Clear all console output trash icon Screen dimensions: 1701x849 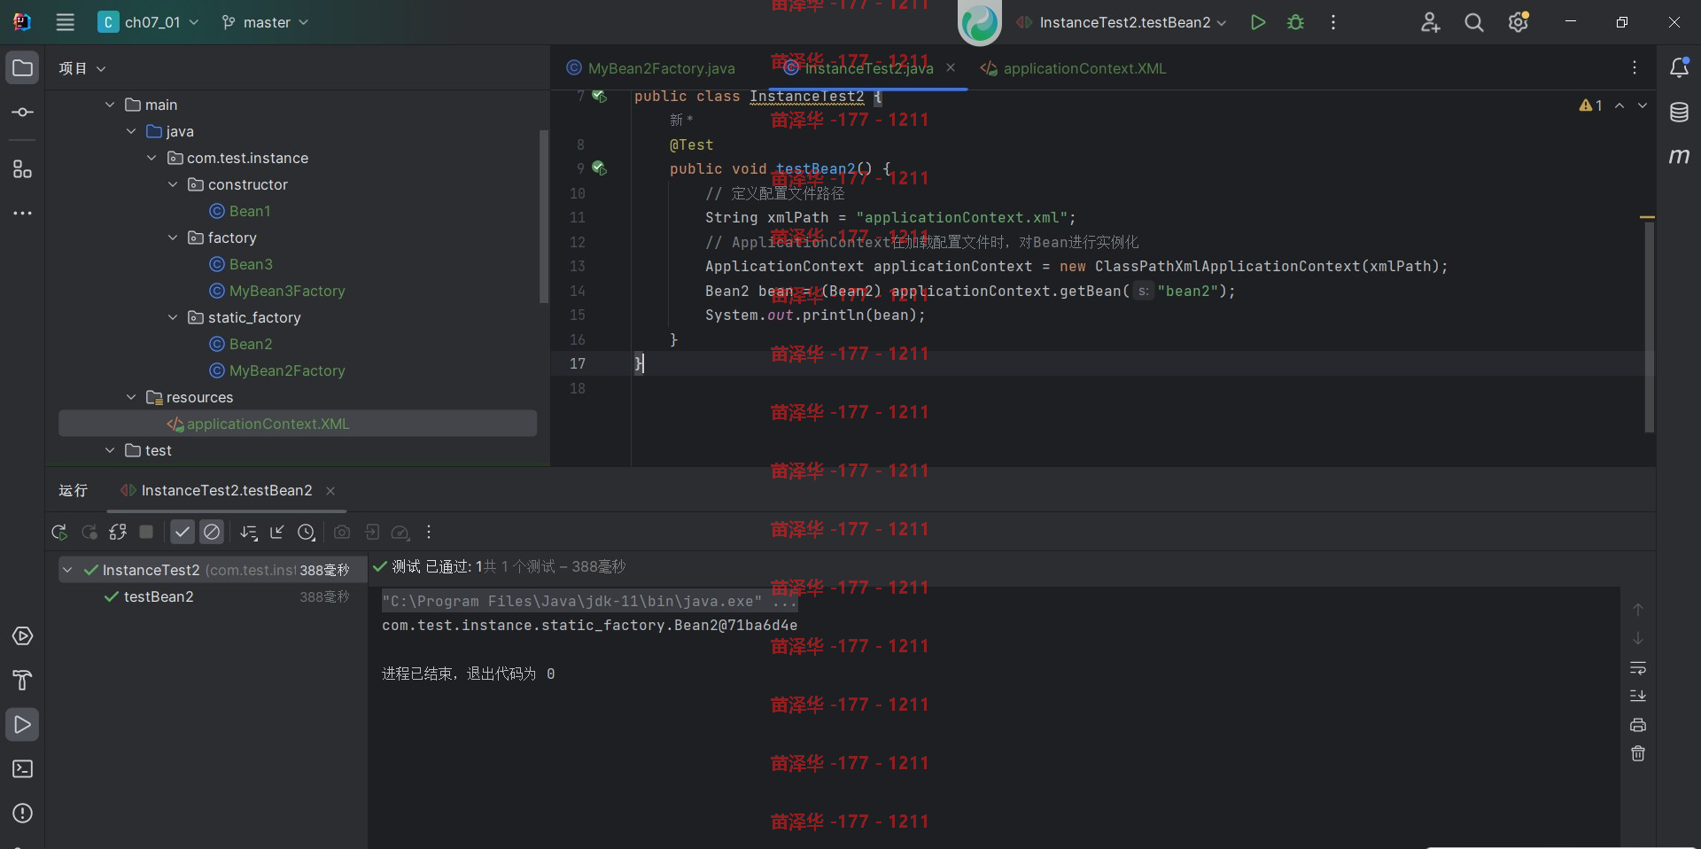(1638, 753)
